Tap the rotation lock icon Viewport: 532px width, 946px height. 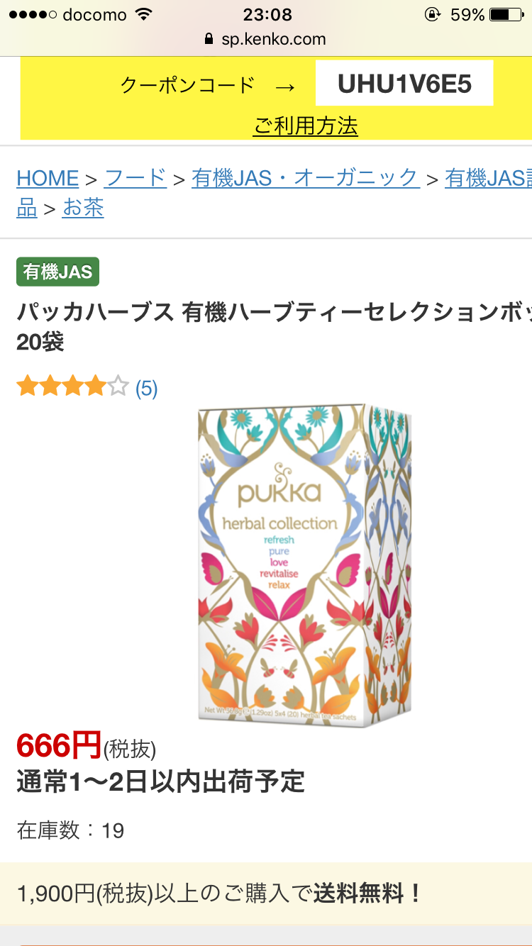click(431, 15)
